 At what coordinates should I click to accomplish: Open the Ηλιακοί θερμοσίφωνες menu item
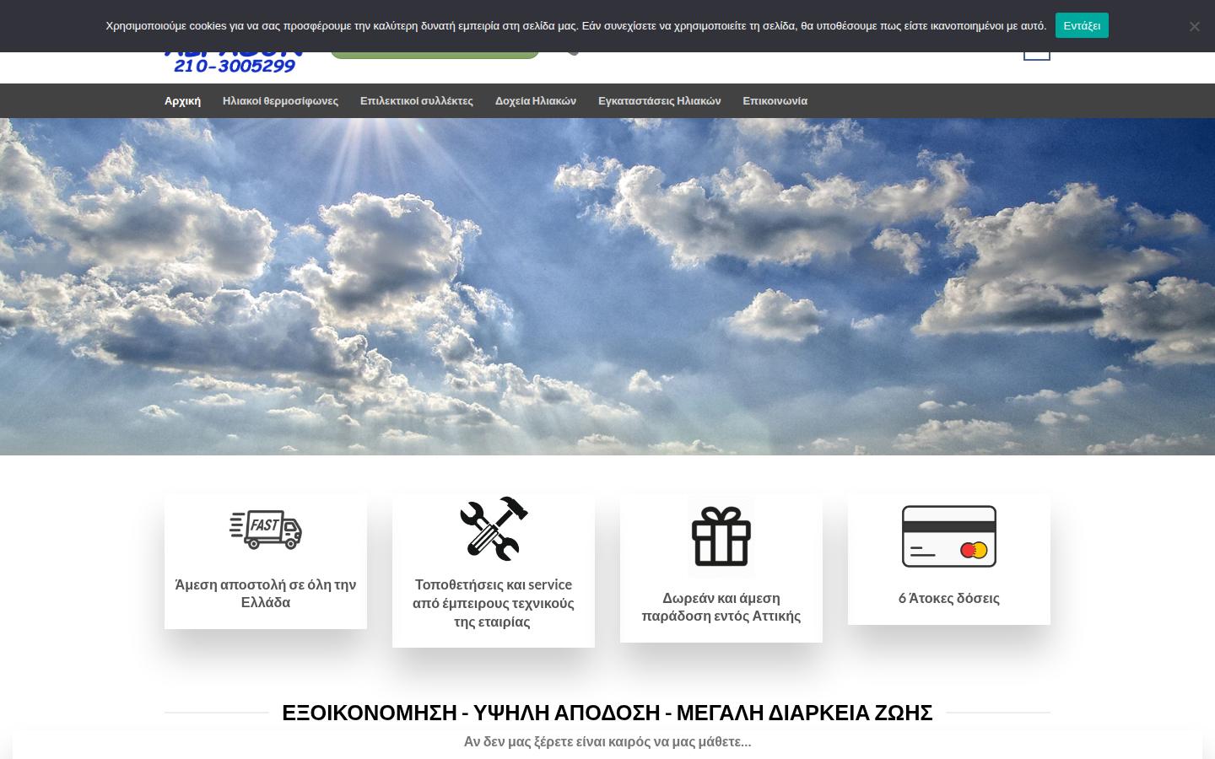pos(280,100)
